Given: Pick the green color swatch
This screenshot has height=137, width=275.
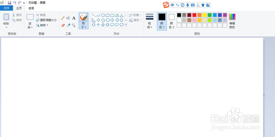Looking at the screenshot, I should (210, 15).
